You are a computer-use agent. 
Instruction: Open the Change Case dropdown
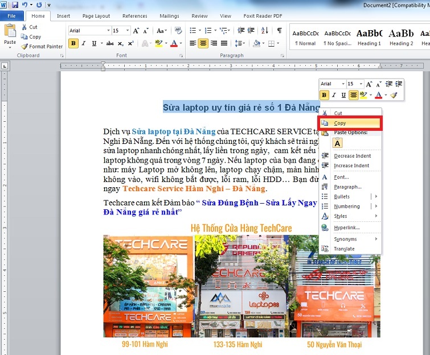[162, 31]
